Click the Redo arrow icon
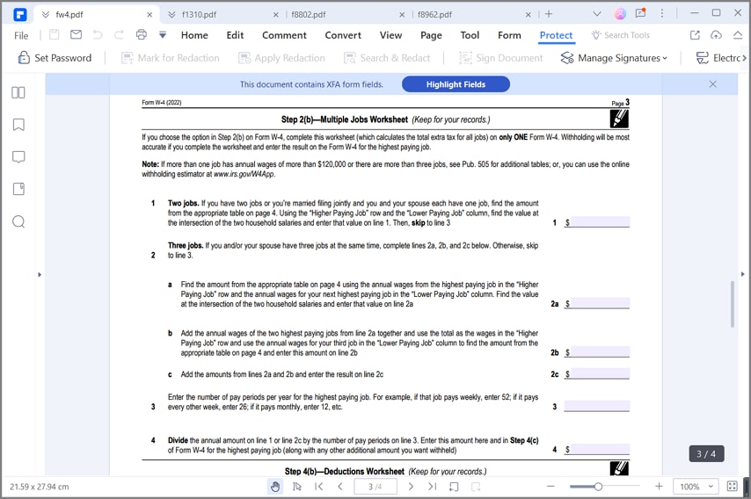This screenshot has width=751, height=499. 119,34
